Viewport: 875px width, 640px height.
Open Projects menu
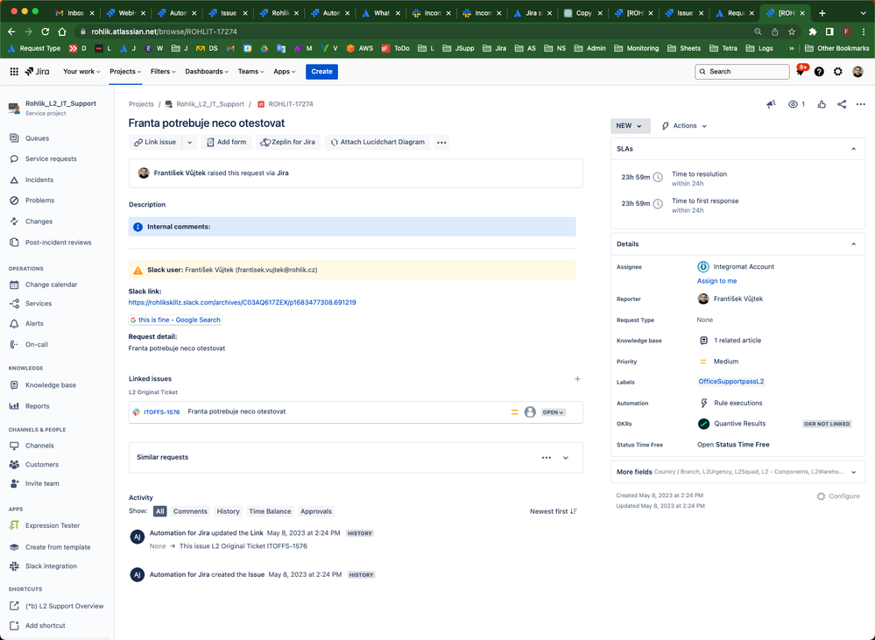[125, 72]
